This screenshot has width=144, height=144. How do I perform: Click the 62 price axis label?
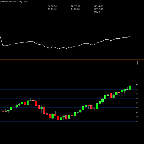point(137,98)
